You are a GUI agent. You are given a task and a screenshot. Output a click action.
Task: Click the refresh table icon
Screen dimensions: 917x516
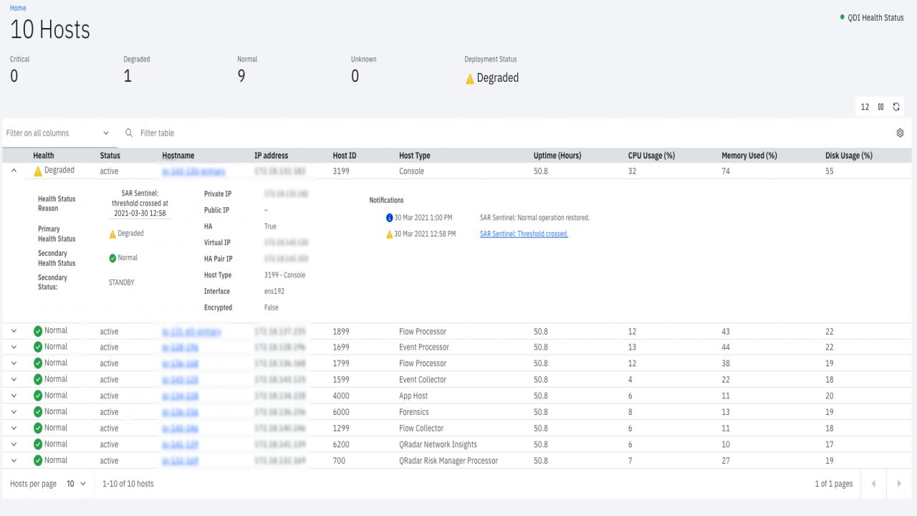[x=896, y=106]
